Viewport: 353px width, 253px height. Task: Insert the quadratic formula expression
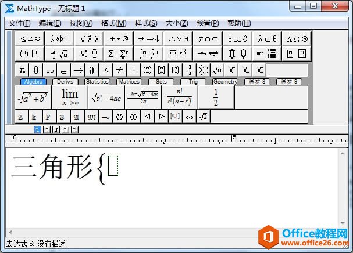click(143, 97)
